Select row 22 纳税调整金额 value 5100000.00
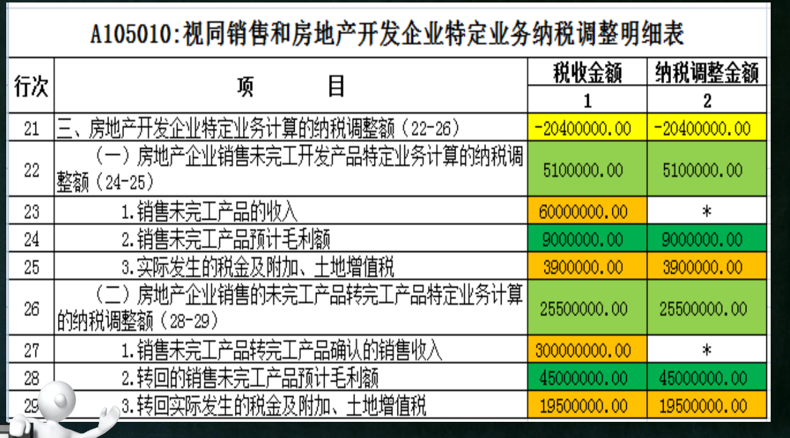The image size is (790, 438). coord(707,170)
